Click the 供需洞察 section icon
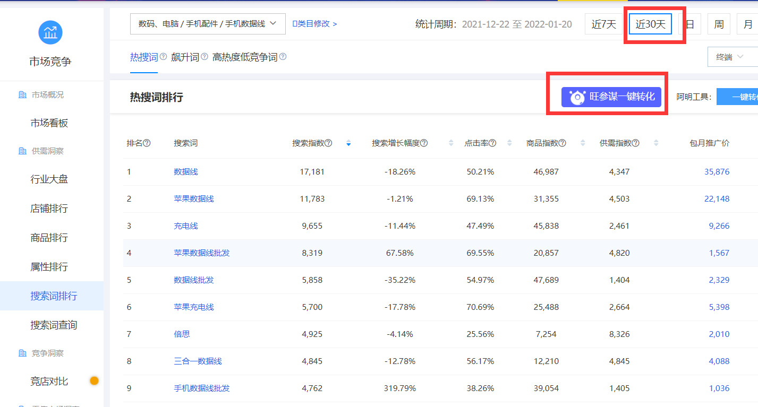This screenshot has height=407, width=758. [22, 151]
